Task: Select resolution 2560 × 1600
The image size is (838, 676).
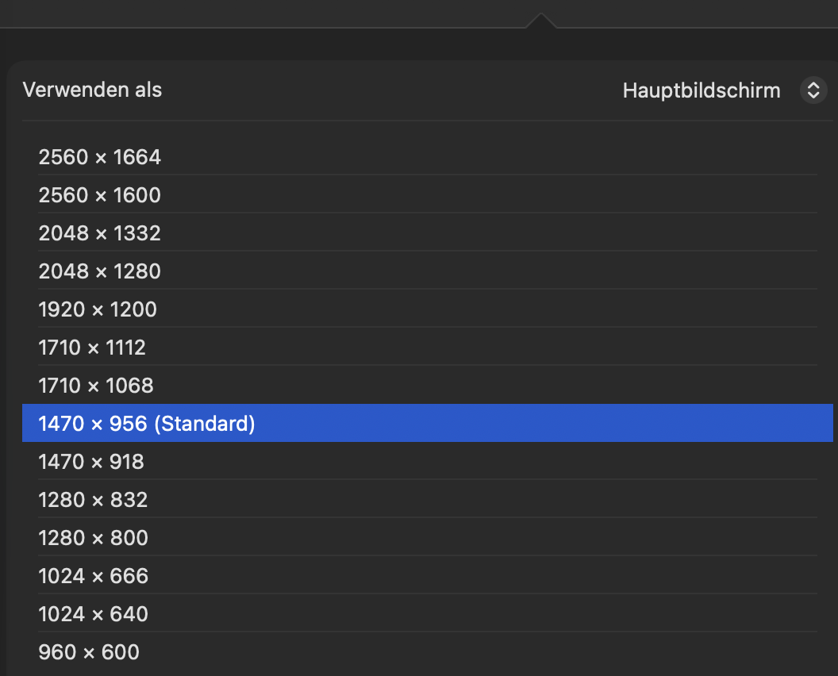Action: 100,195
